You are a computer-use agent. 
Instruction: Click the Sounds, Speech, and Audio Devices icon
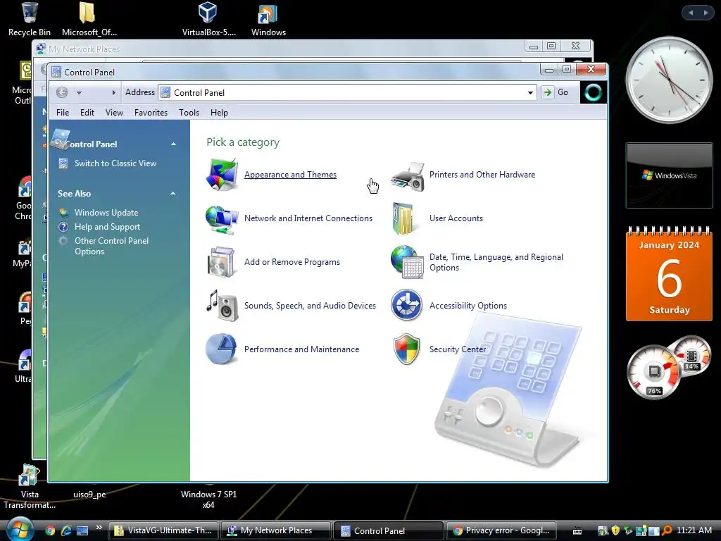[x=222, y=306]
